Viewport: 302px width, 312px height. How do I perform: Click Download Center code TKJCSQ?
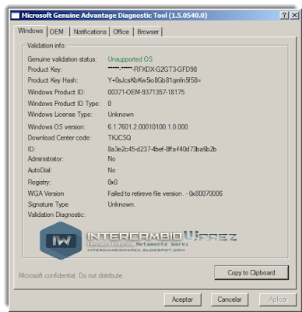tap(119, 138)
